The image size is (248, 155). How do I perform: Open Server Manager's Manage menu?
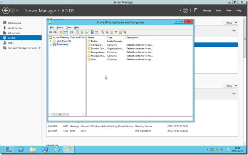tap(207, 11)
